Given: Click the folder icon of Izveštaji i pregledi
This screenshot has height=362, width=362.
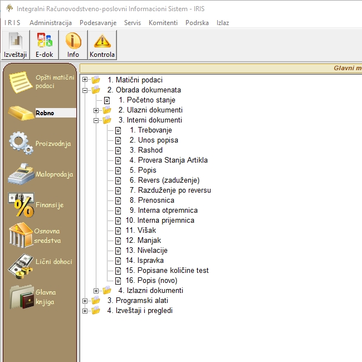Looking at the screenshot, I should [96, 311].
